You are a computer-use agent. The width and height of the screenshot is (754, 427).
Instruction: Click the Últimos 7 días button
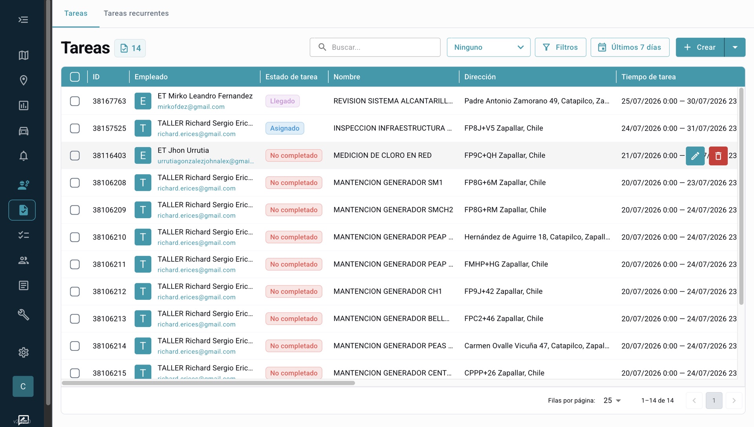point(630,47)
